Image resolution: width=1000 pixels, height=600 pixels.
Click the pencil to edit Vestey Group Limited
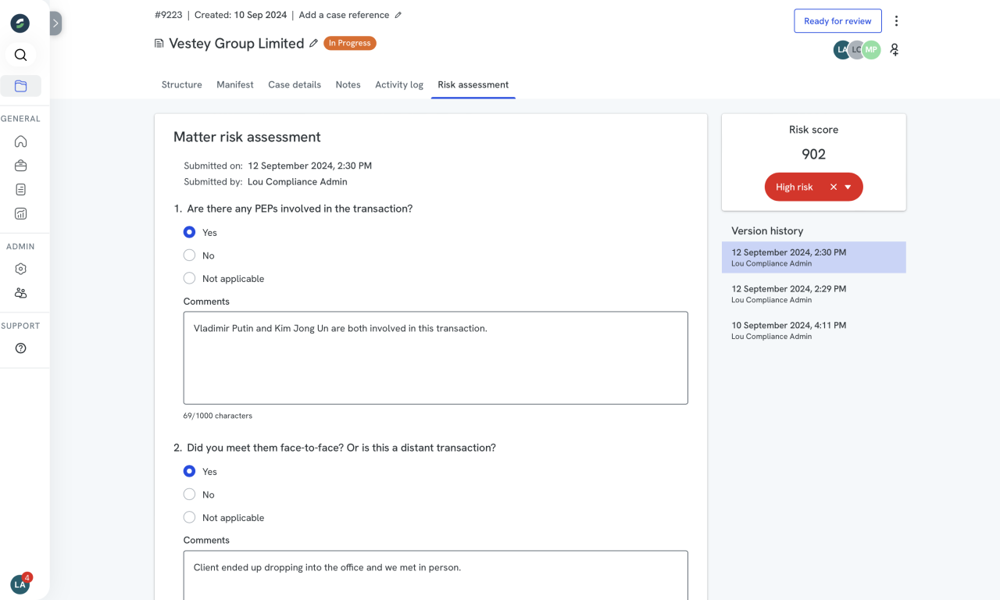click(313, 44)
